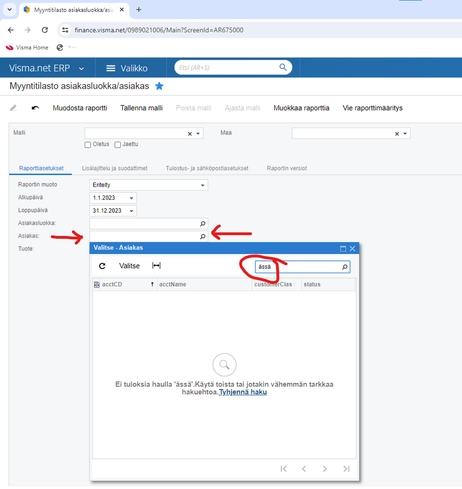The width and height of the screenshot is (462, 489).
Task: Expand the Raportin muoto dropdown
Action: (202, 185)
